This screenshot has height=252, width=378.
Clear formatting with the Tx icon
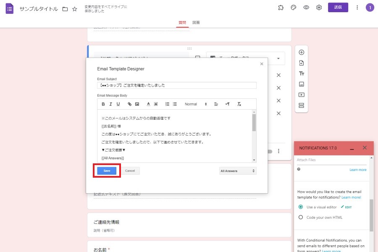tap(239, 104)
